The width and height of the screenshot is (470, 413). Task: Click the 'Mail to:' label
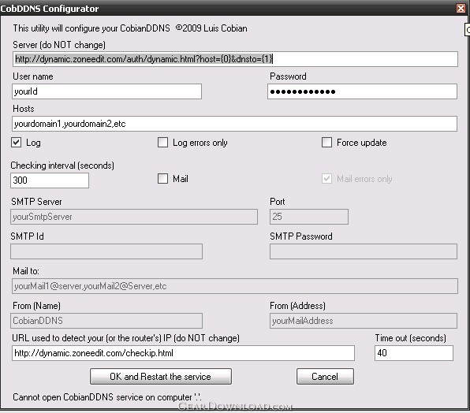26,271
